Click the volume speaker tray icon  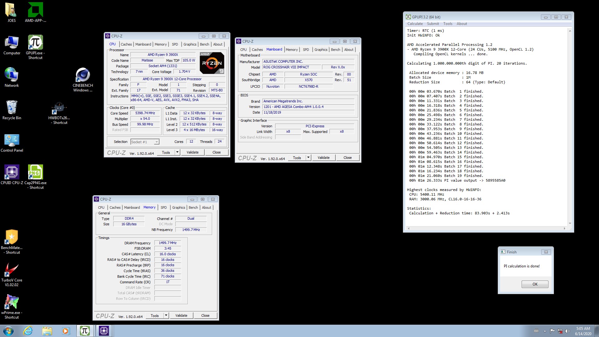tap(567, 331)
